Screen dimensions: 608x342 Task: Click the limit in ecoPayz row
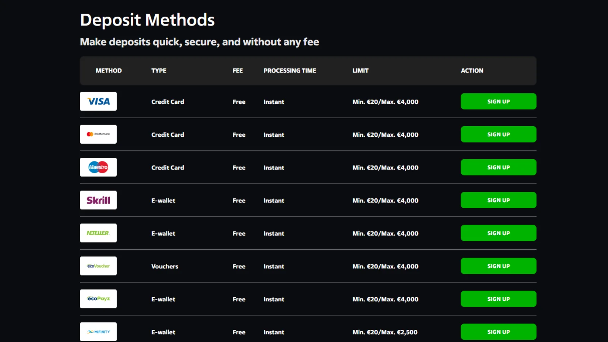(x=385, y=299)
